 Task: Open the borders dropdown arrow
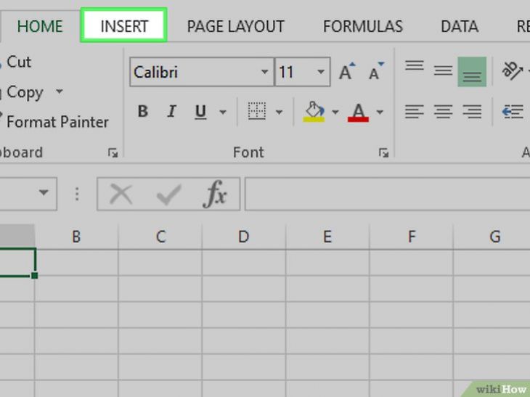pos(280,112)
